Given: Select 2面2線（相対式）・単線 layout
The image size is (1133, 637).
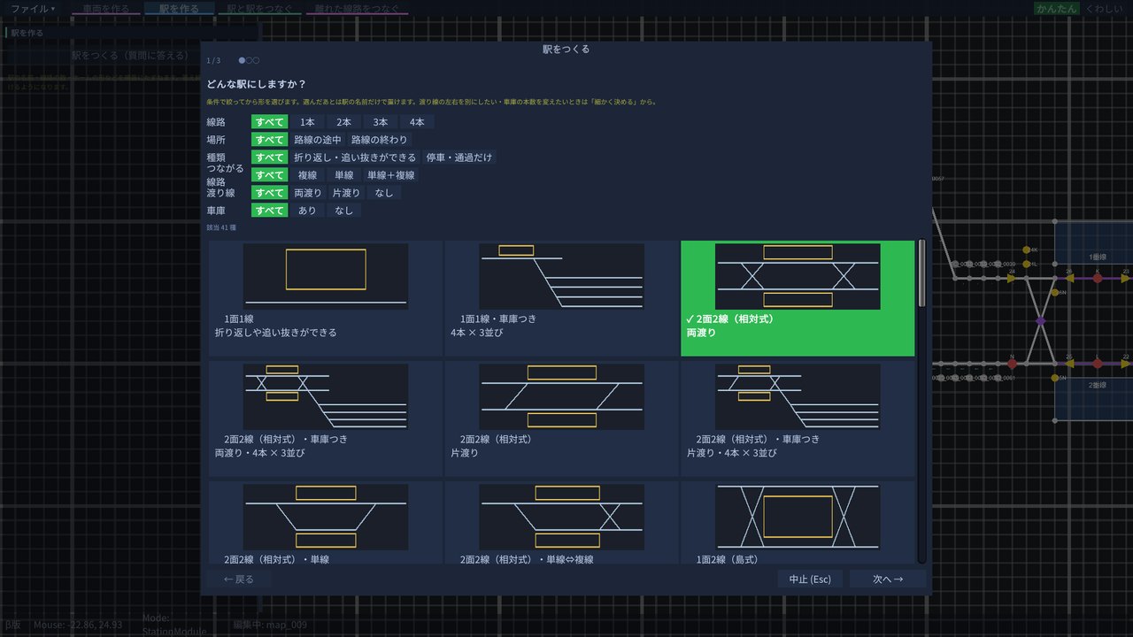Looking at the screenshot, I should tap(326, 522).
